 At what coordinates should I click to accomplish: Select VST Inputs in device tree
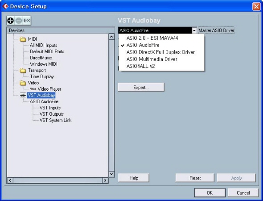coord(50,108)
